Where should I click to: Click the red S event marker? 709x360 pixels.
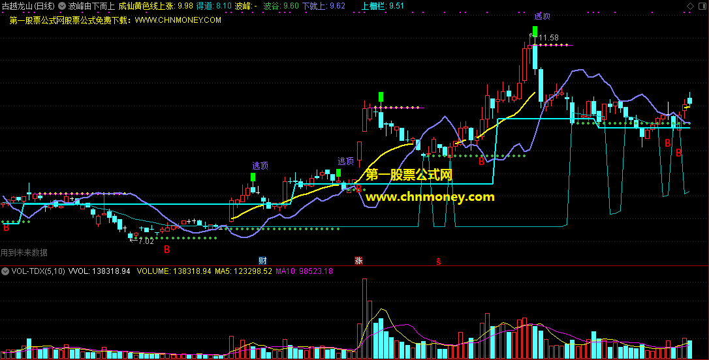[x=438, y=261]
